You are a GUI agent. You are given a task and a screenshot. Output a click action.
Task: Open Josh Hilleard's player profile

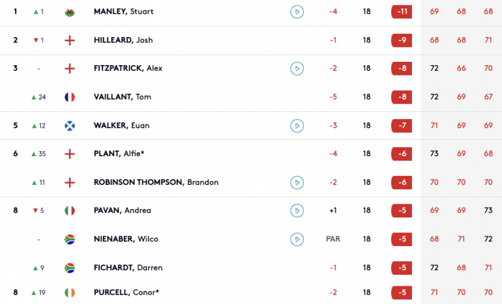point(123,40)
